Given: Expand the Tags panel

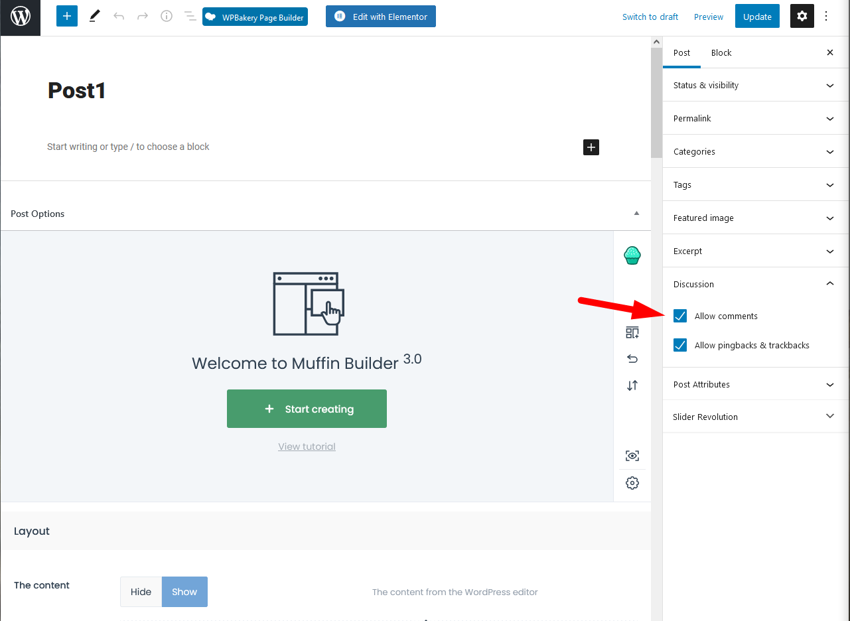Looking at the screenshot, I should pos(756,184).
